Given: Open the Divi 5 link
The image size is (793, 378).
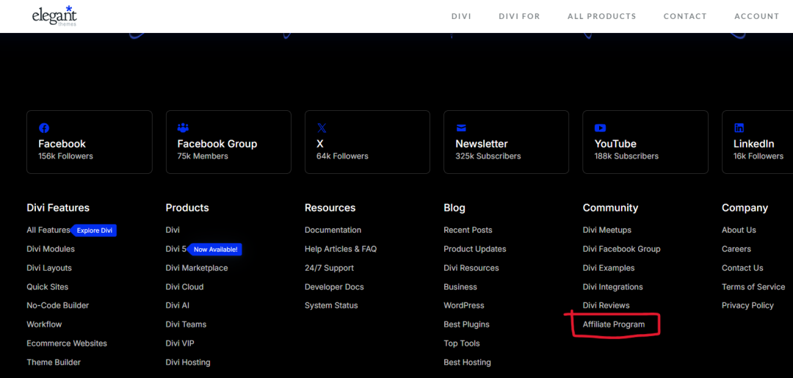Looking at the screenshot, I should click(176, 249).
